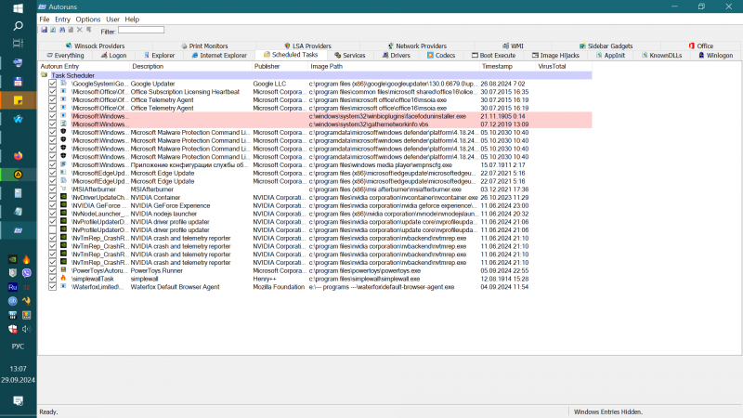Open the notification center icon
743x418 pixels.
click(x=18, y=401)
